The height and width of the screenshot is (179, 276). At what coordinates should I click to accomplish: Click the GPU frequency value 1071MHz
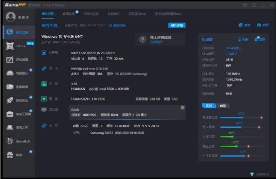pyautogui.click(x=233, y=74)
